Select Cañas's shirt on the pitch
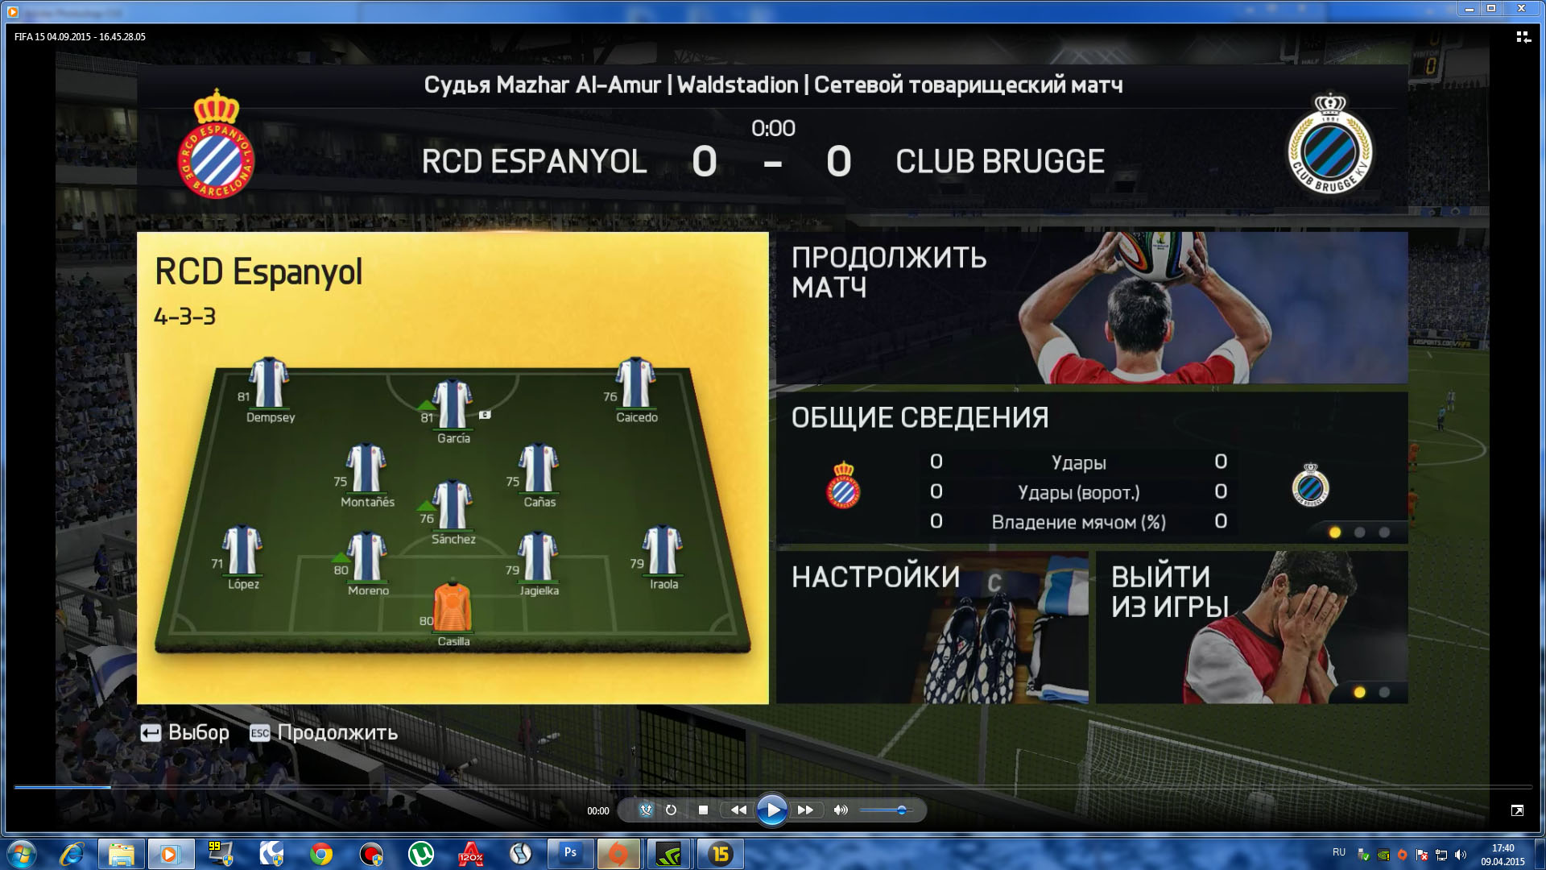This screenshot has width=1546, height=870. pyautogui.click(x=539, y=467)
